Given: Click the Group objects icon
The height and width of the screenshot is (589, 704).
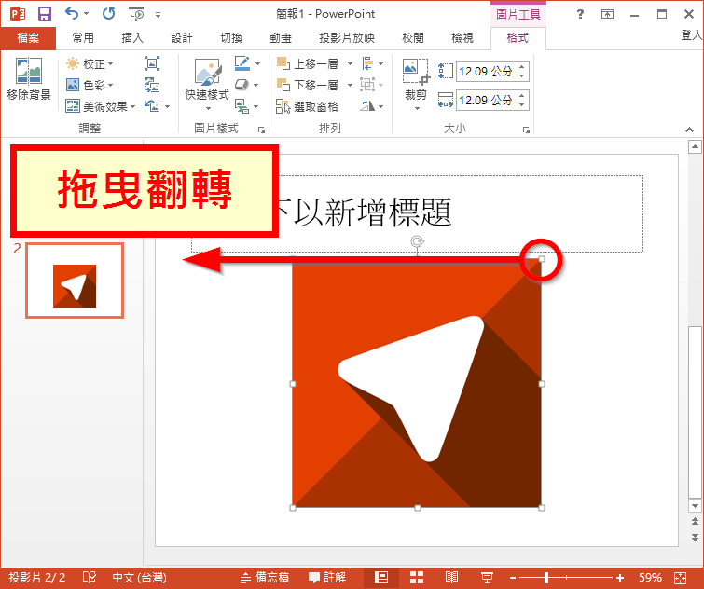Looking at the screenshot, I should point(367,85).
